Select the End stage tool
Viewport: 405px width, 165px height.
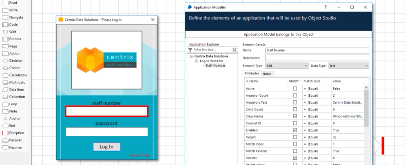coord(9,126)
